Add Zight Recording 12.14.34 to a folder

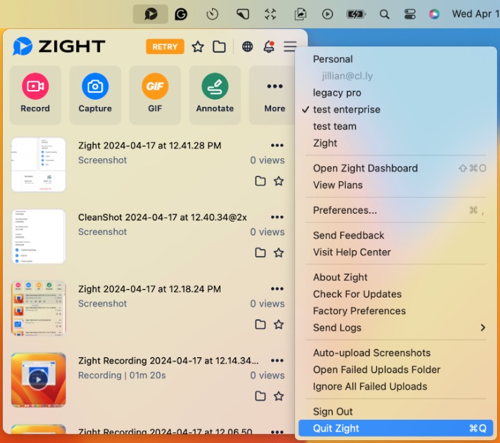pyautogui.click(x=260, y=396)
